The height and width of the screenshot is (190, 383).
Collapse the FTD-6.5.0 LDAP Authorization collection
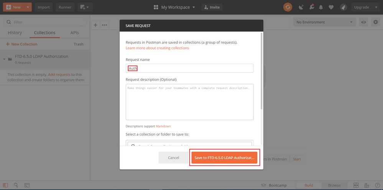pyautogui.click(x=4, y=59)
